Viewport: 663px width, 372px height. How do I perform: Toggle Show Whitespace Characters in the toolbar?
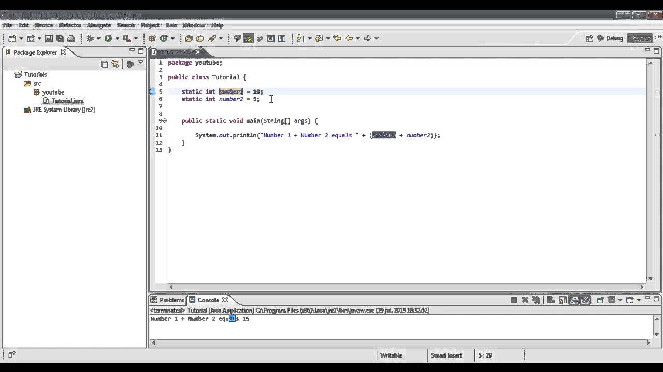282,38
